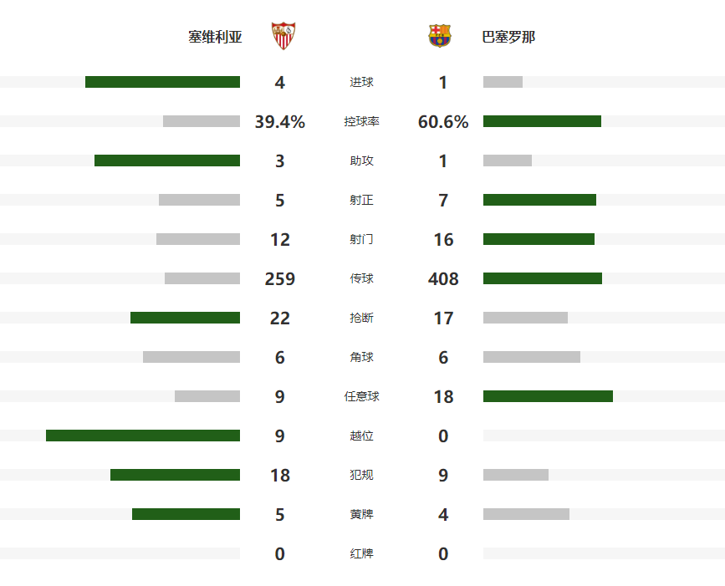
Task: Click Barcelona's green free kick bar
Action: 548,396
